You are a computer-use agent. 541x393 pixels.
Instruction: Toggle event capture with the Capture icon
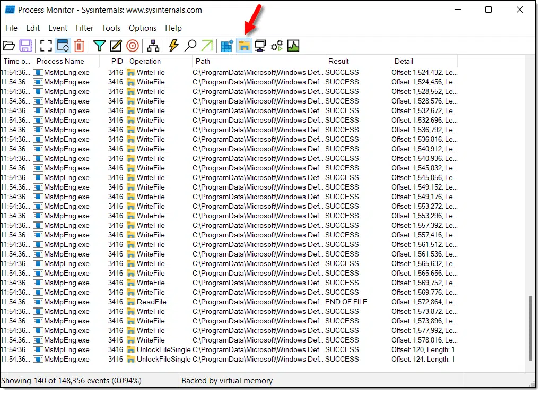(x=46, y=46)
